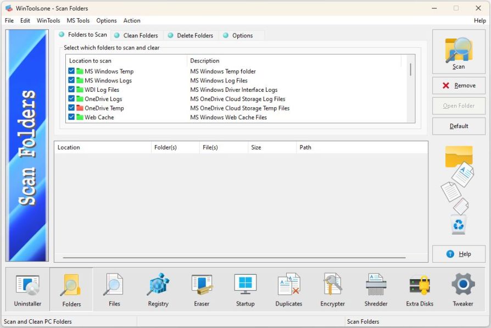The height and width of the screenshot is (328, 491).
Task: Select 'MS Windows Driver Interface Logs' text
Action: tap(234, 90)
